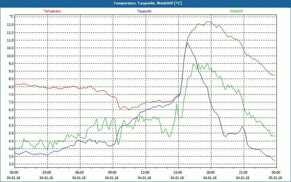Click the '5,5' y-axis value
Screen dimensions: 291x182
pyautogui.click(x=11, y=125)
